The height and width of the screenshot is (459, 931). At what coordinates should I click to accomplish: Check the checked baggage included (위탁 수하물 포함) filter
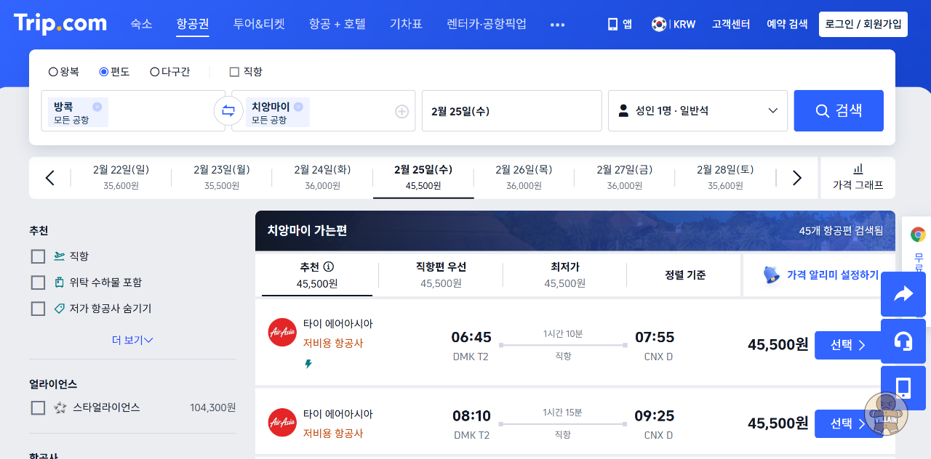[x=39, y=283]
